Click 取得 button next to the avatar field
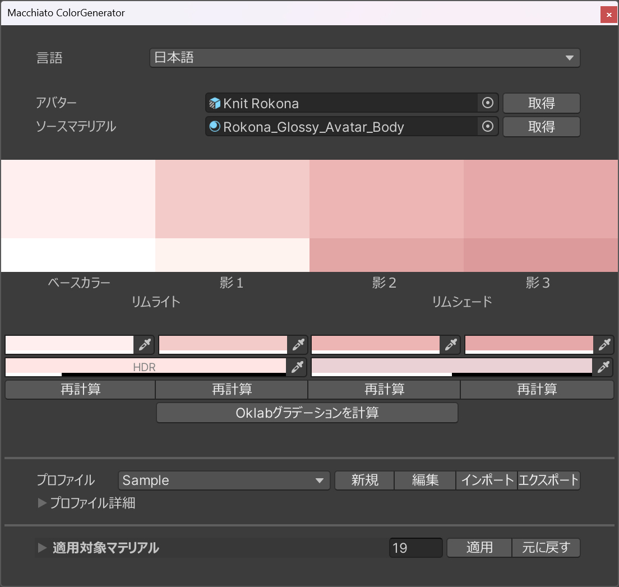This screenshot has height=587, width=619. tap(541, 103)
